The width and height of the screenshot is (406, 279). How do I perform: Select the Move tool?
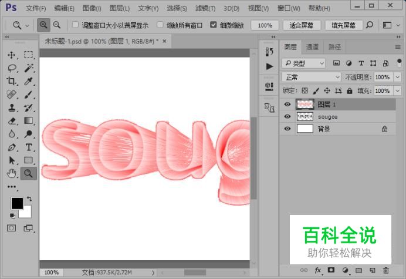click(x=11, y=55)
